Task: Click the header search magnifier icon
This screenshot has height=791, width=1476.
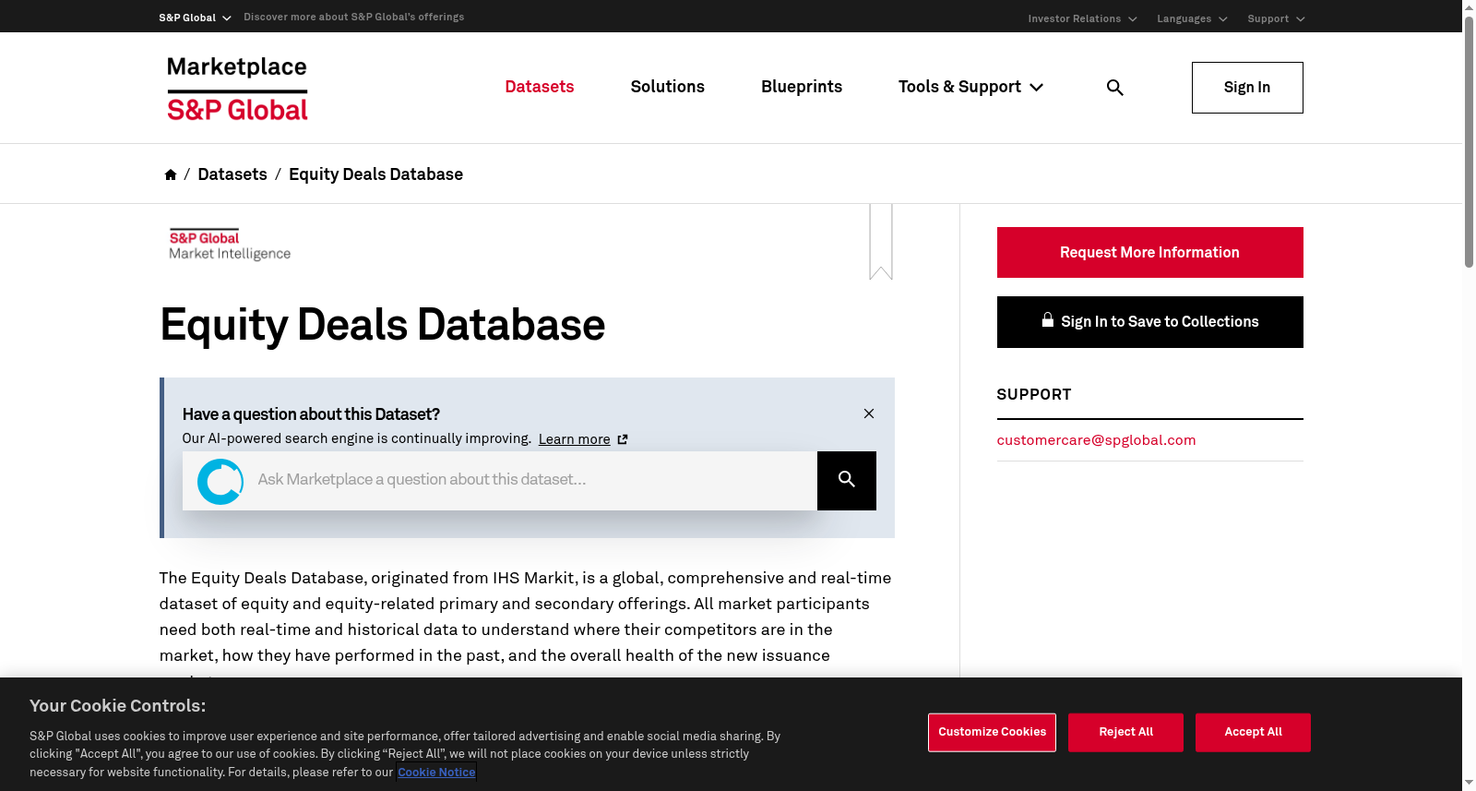Action: pyautogui.click(x=1114, y=88)
